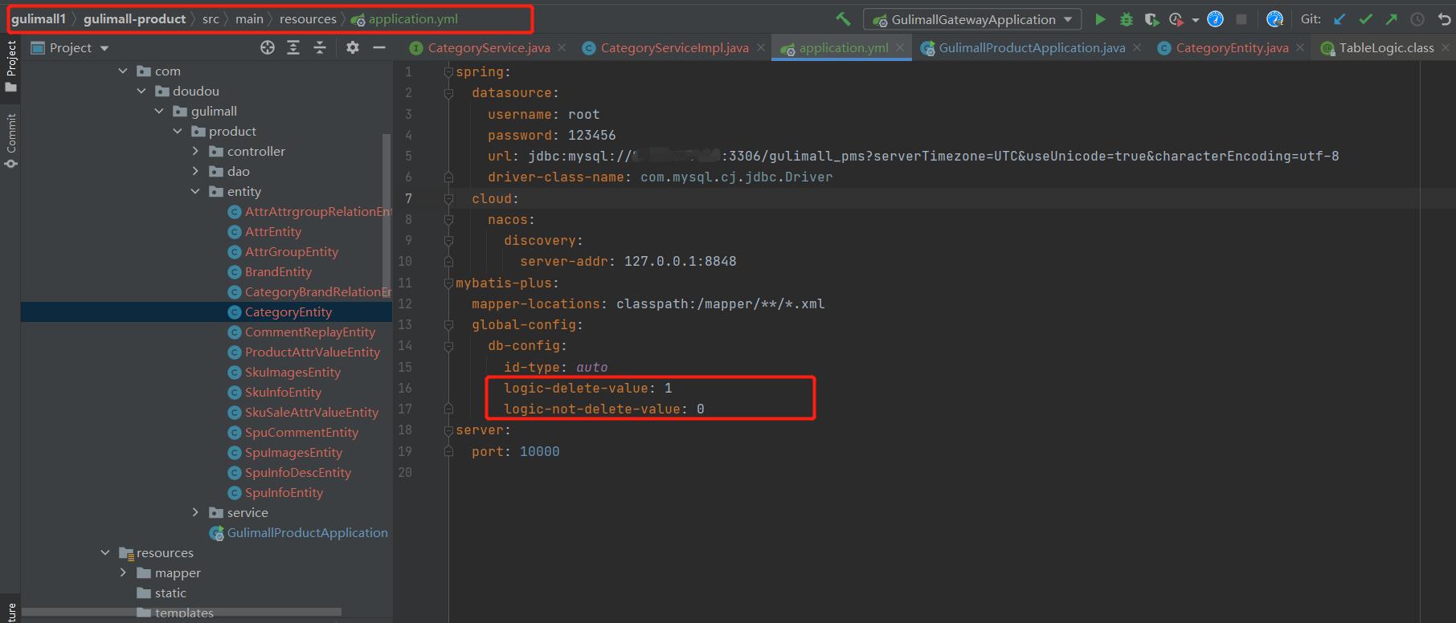Close the application.yml tab
The width and height of the screenshot is (1456, 623).
tap(900, 48)
